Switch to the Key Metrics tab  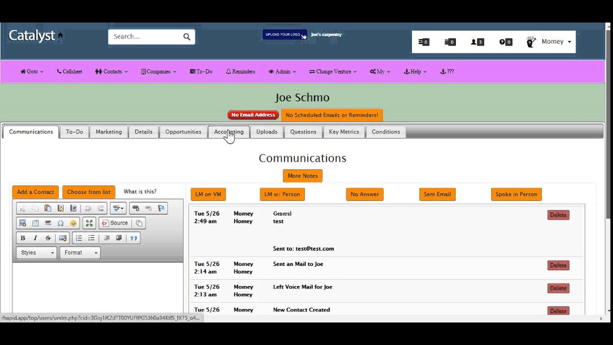click(344, 132)
